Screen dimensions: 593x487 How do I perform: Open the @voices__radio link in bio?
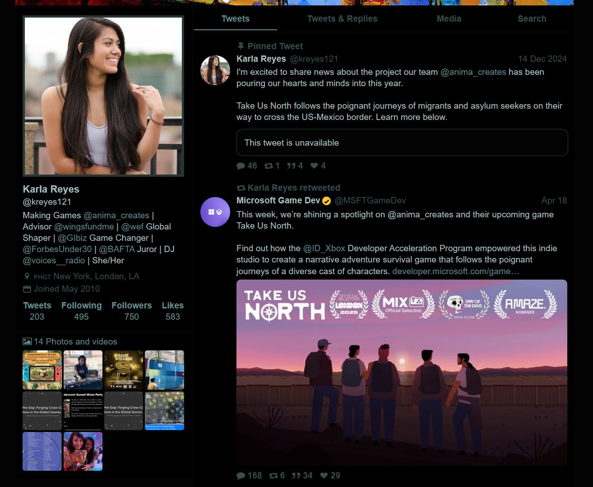coord(54,261)
